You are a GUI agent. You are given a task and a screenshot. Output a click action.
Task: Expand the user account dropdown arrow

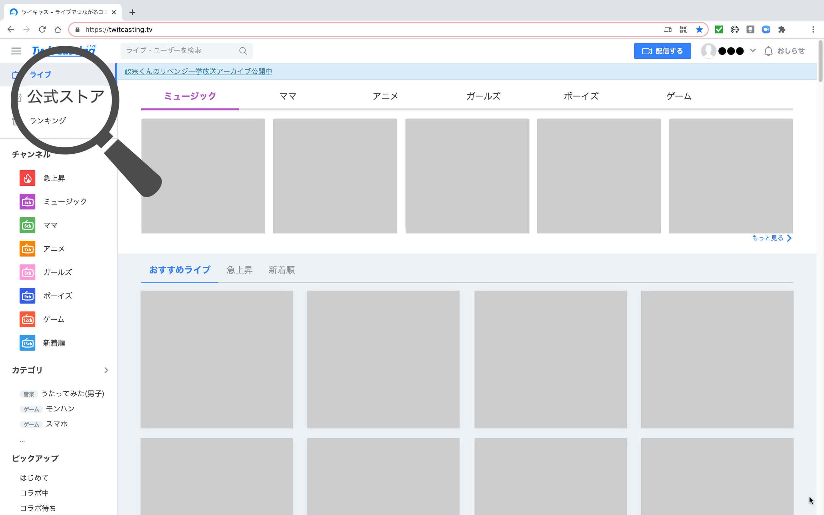[x=753, y=51]
